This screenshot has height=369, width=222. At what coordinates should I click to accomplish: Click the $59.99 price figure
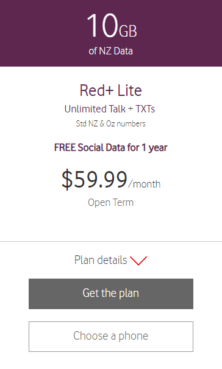(x=95, y=180)
